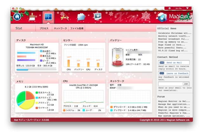Click the Join newsletter button
Image resolution: width=203 pixels, height=136 pixels.
point(186,84)
